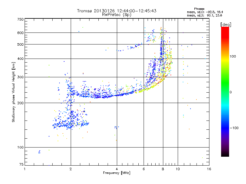Click the y-axis tick label '75'
246x184 pixels.
pyautogui.click(x=22, y=164)
